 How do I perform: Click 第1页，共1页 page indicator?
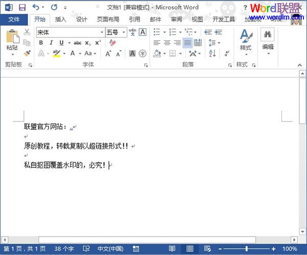pyautogui.click(x=24, y=249)
